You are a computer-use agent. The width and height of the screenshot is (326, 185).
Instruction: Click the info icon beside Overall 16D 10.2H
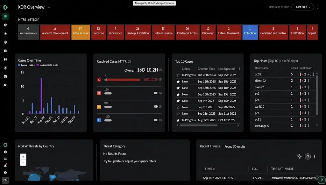pos(160,70)
